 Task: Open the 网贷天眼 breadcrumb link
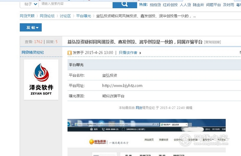click(27, 16)
